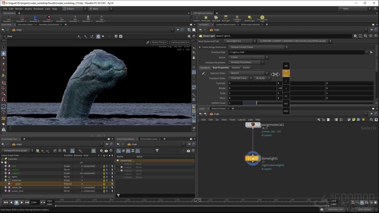Open the File menu
The image size is (379, 213).
point(5,9)
